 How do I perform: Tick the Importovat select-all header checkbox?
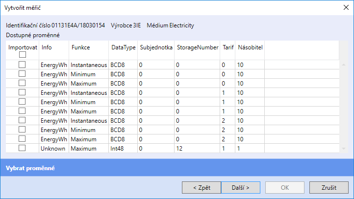click(23, 54)
